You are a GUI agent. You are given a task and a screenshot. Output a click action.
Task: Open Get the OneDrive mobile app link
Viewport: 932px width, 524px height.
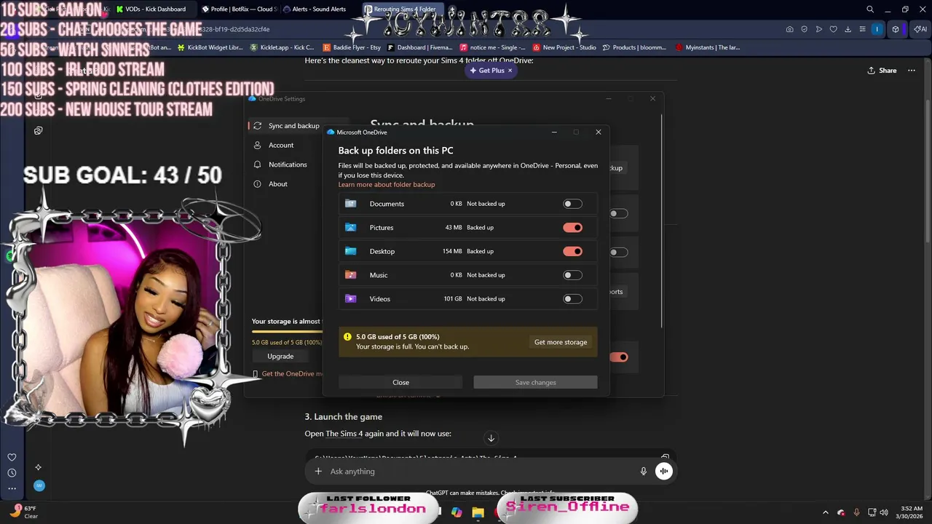click(291, 374)
